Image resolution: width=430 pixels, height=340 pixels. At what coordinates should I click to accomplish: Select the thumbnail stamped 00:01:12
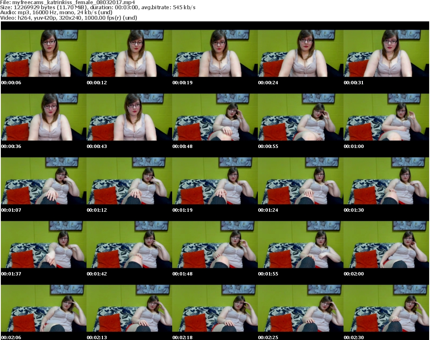[x=129, y=181]
